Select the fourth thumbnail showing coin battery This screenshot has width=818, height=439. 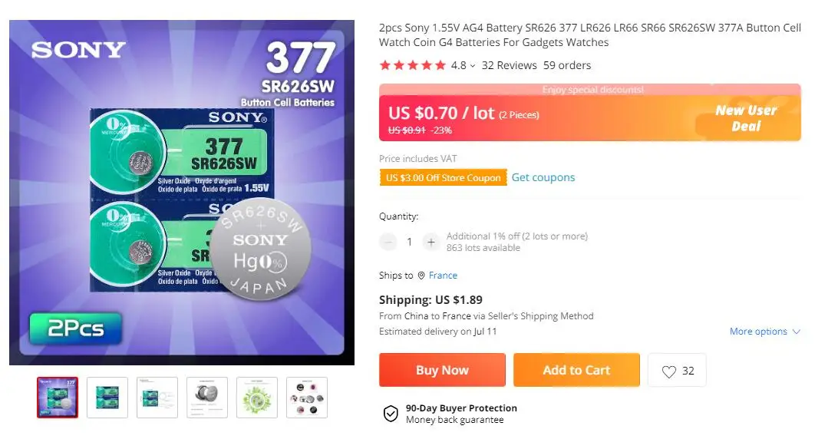click(207, 398)
